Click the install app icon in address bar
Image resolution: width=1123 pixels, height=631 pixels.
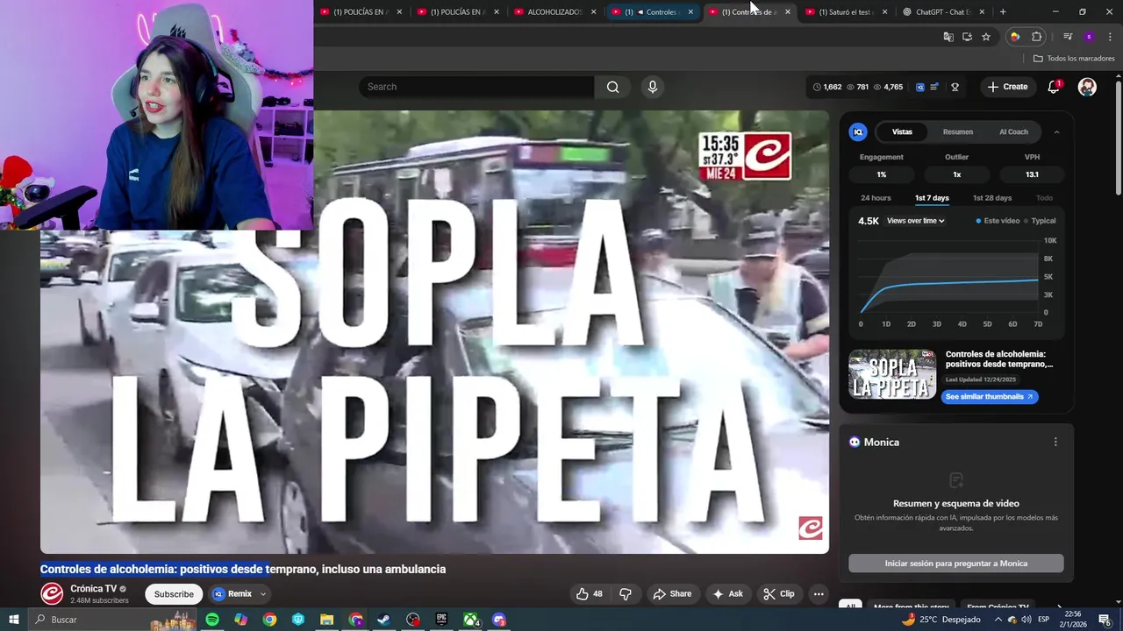[967, 37]
